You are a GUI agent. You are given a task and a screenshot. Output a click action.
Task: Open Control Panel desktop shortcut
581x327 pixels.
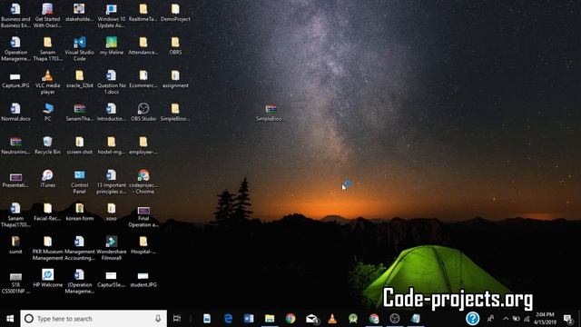pos(79,181)
